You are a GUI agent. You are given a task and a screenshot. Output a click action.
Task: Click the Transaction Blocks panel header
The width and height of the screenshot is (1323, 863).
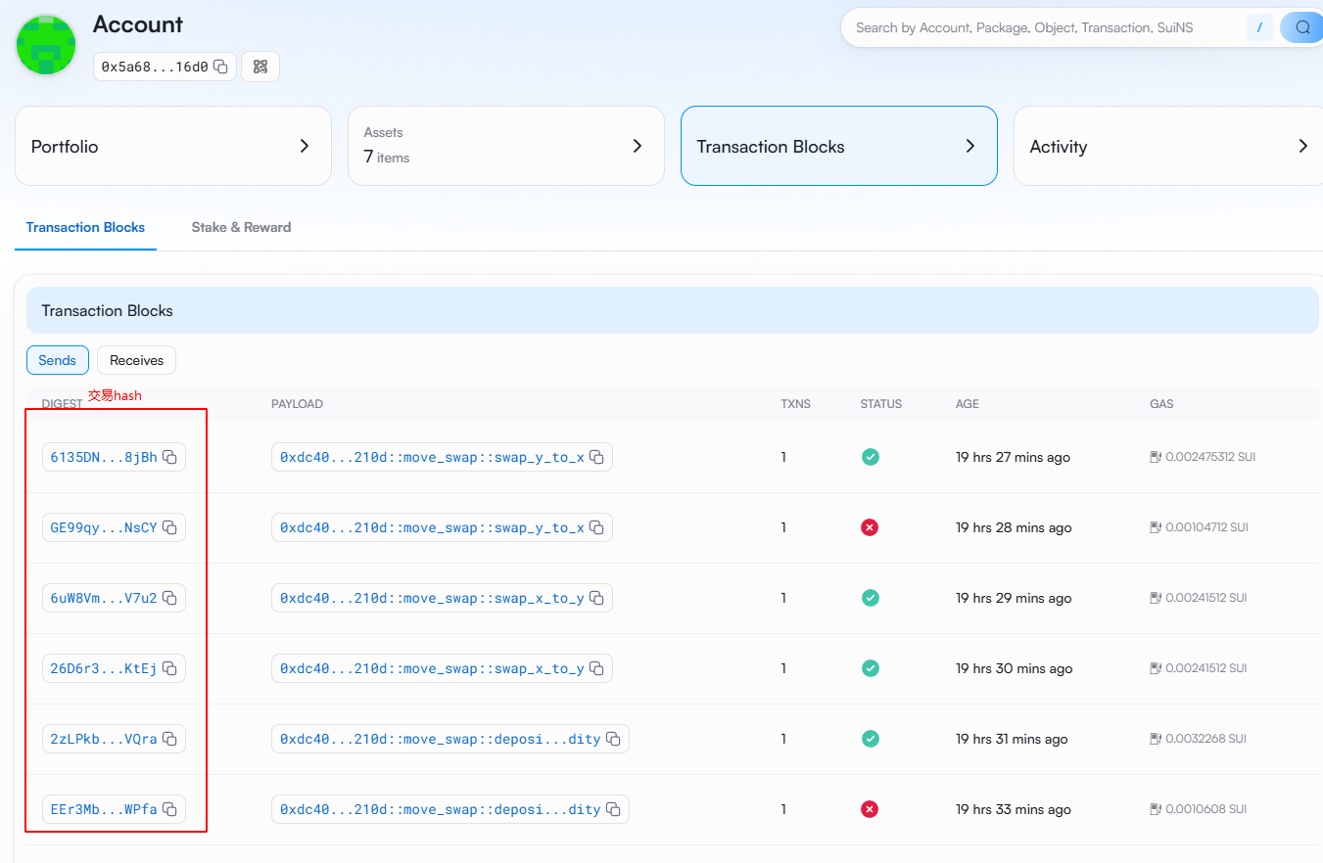click(x=673, y=310)
